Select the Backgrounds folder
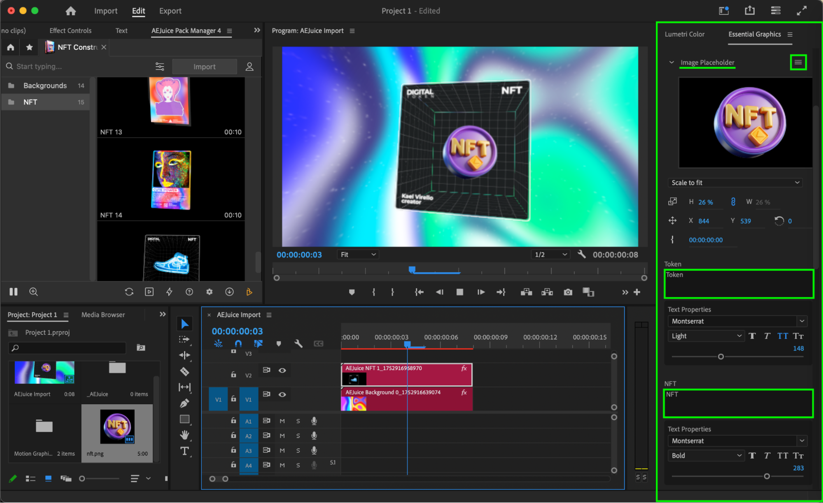The width and height of the screenshot is (823, 503). [x=45, y=86]
